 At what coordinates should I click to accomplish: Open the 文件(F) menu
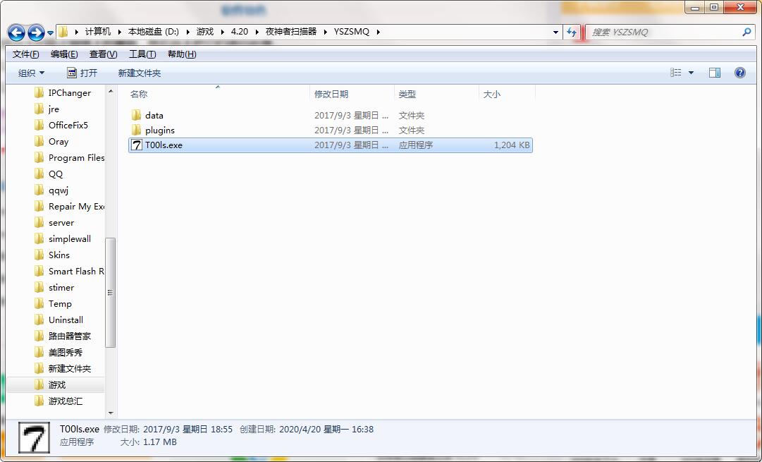tap(26, 54)
